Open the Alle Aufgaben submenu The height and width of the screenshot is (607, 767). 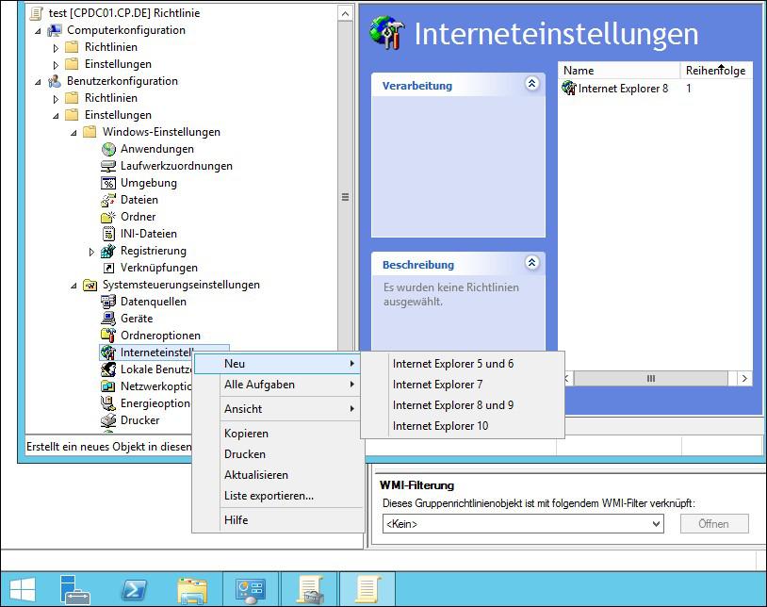click(277, 385)
